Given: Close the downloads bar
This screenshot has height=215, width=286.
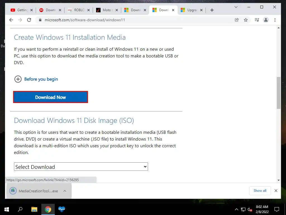Looking at the screenshot, I should (276, 191).
